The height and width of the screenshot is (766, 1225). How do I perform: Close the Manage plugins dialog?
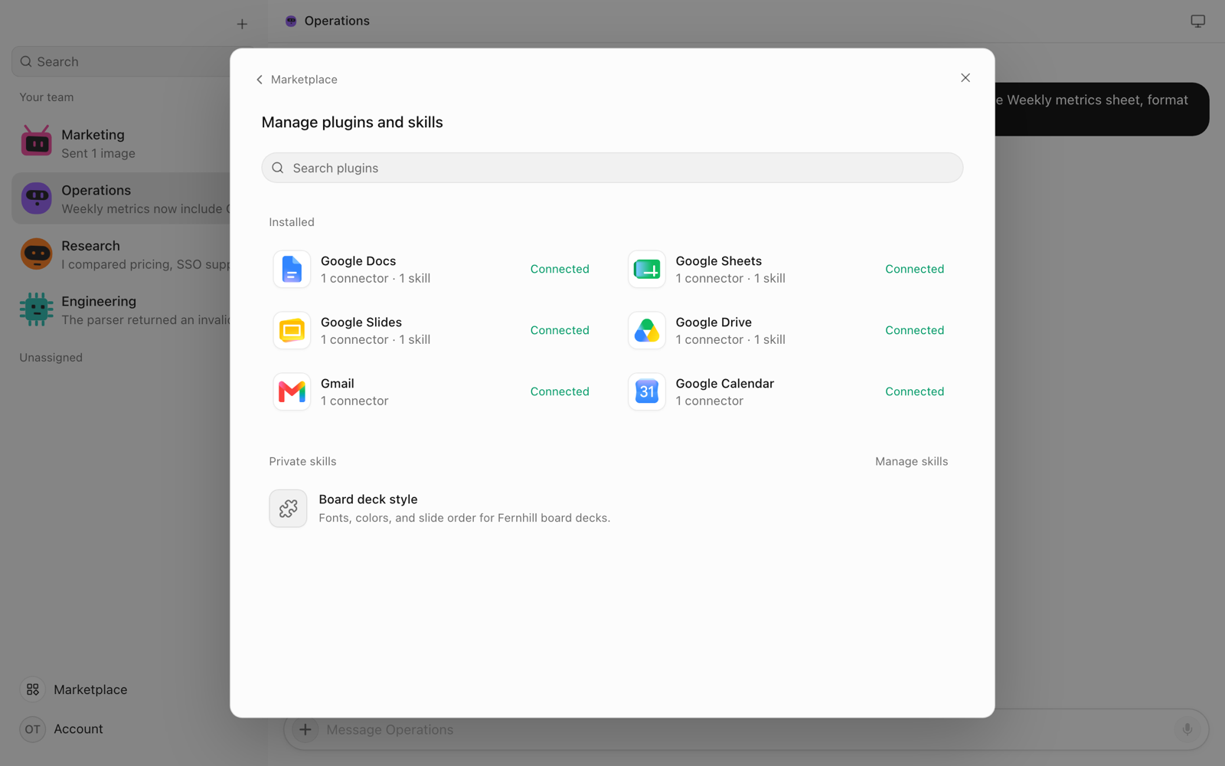965,78
